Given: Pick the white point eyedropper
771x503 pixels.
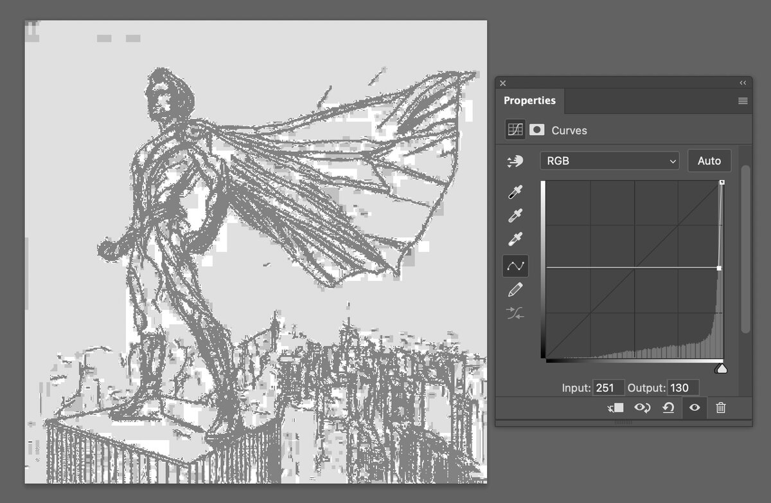Looking at the screenshot, I should coord(515,240).
